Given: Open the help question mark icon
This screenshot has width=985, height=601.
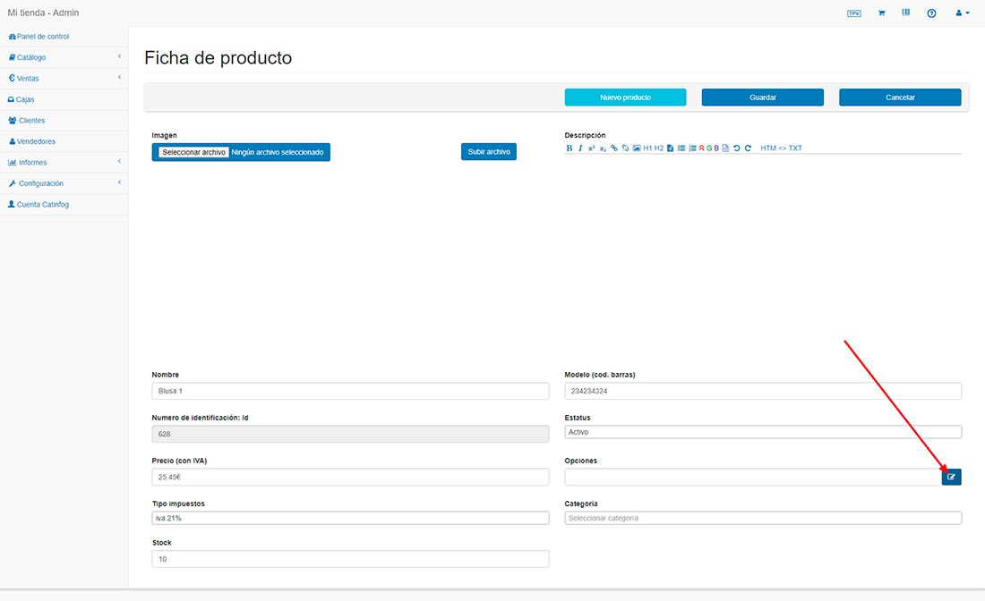Looking at the screenshot, I should tap(931, 13).
